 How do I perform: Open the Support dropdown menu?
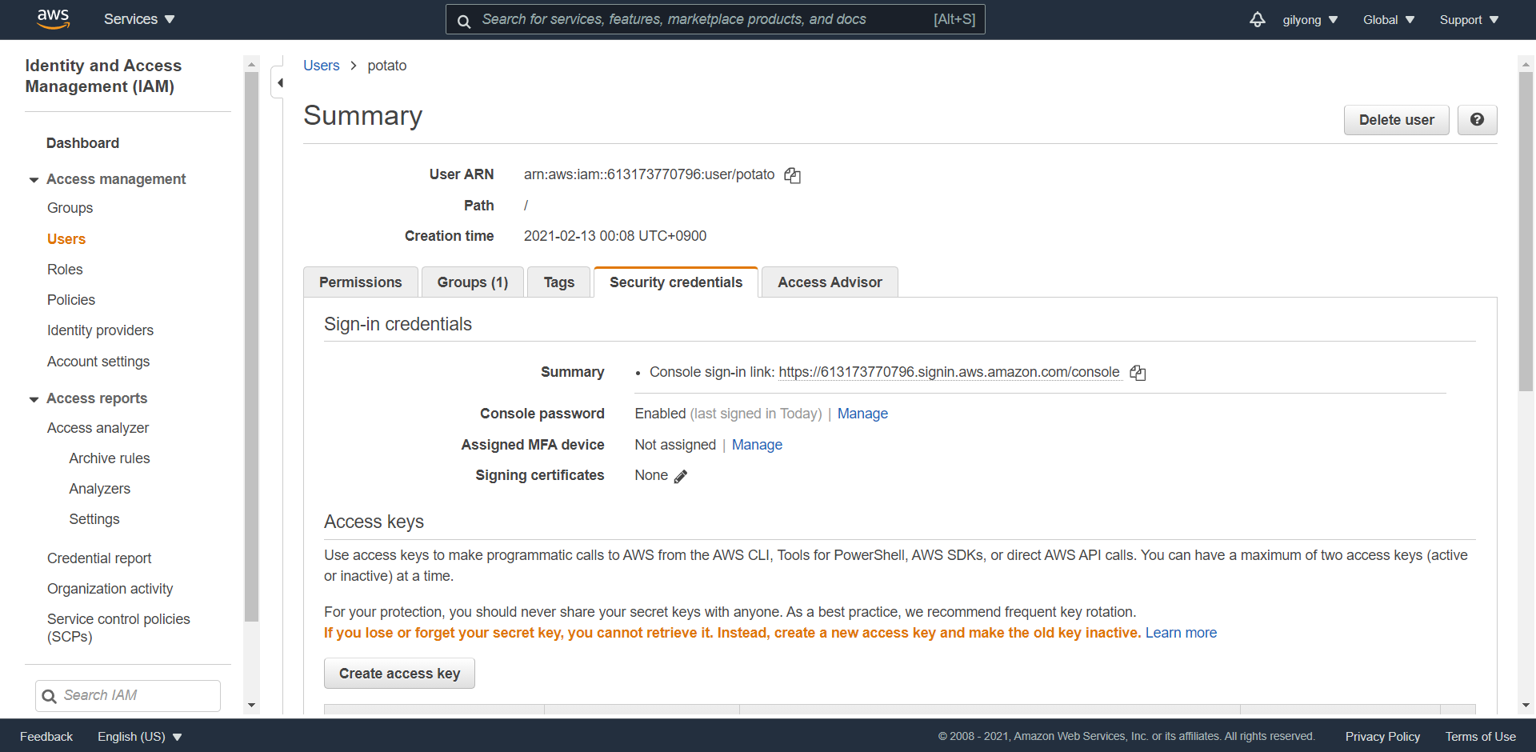pyautogui.click(x=1469, y=20)
